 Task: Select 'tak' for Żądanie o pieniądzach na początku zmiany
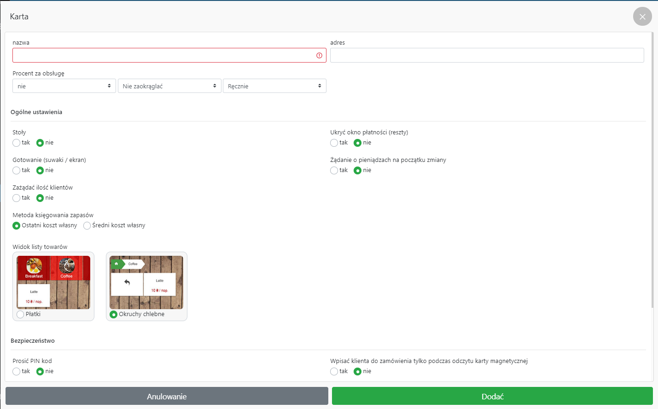point(334,170)
